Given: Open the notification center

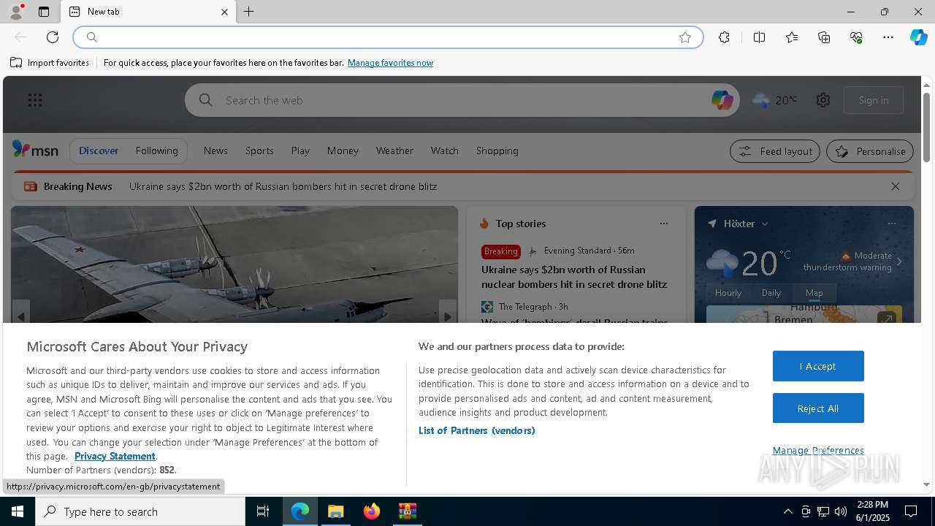Looking at the screenshot, I should [911, 511].
